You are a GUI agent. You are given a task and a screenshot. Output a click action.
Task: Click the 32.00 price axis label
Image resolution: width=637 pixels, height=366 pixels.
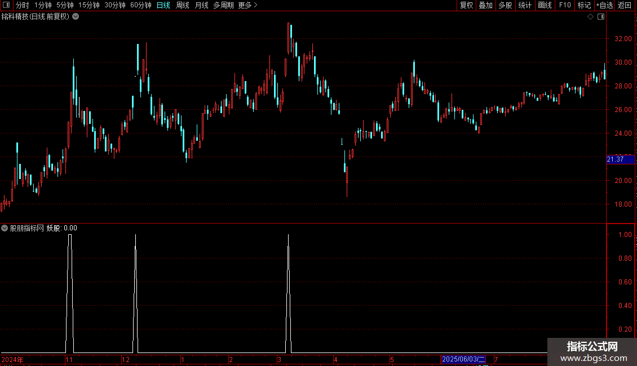[623, 38]
